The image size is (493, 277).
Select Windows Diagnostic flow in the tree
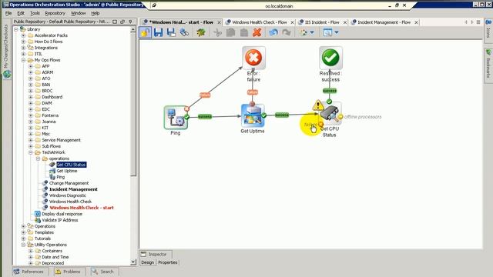coord(68,195)
